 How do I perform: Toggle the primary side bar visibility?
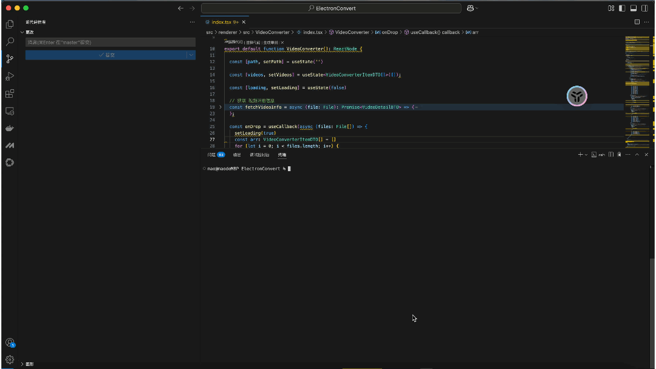[x=622, y=8]
